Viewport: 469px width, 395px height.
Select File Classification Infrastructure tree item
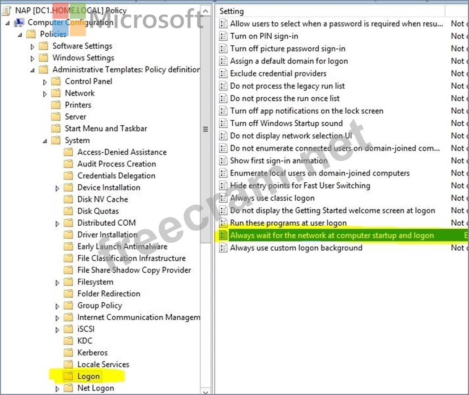(131, 258)
